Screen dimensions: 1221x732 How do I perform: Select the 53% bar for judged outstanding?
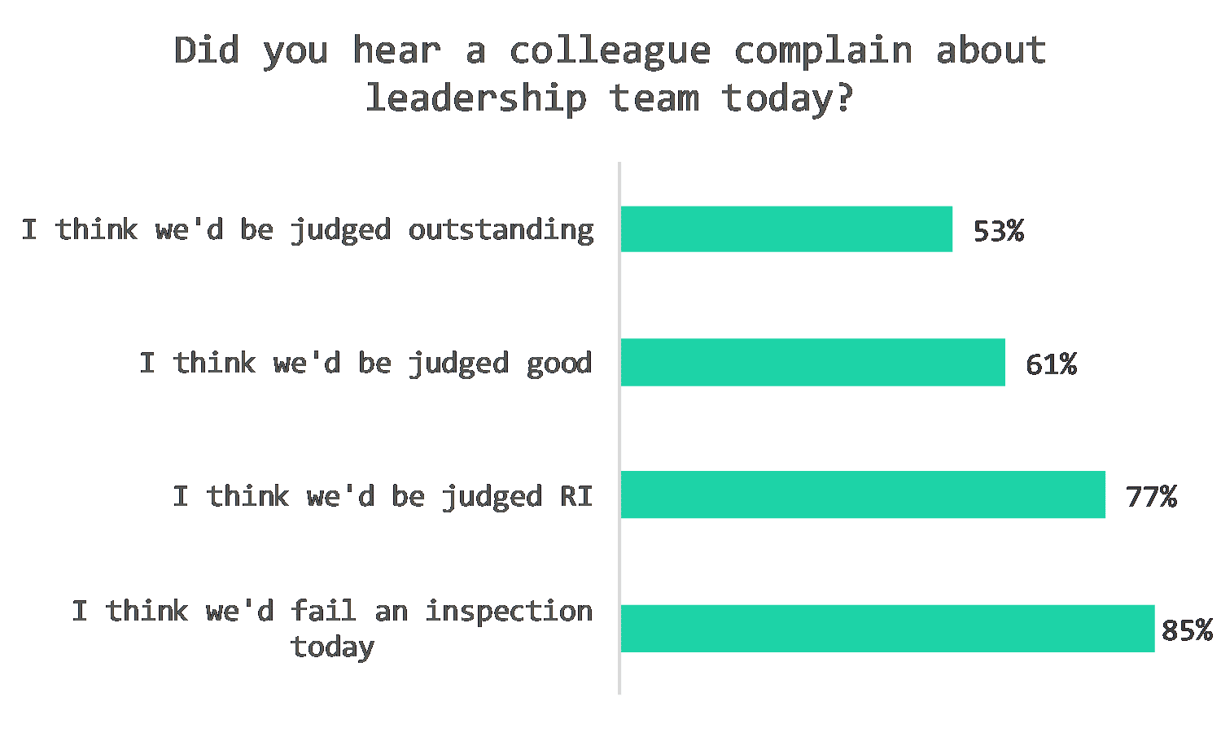tap(786, 229)
